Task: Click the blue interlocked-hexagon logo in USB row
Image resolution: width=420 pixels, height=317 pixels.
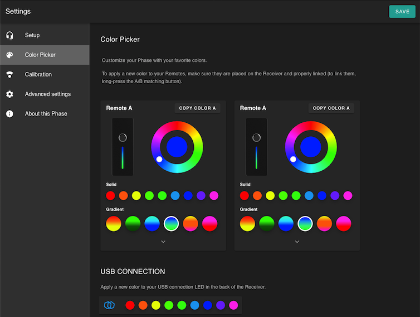Action: [109, 305]
